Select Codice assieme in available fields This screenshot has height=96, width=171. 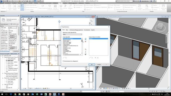[66, 45]
